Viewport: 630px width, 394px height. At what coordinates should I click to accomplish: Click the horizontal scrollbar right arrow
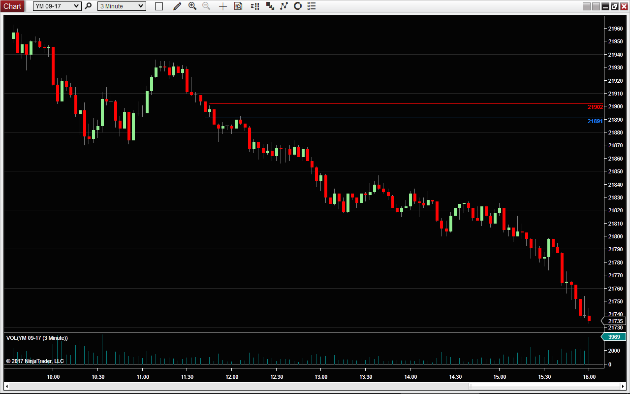coord(623,386)
